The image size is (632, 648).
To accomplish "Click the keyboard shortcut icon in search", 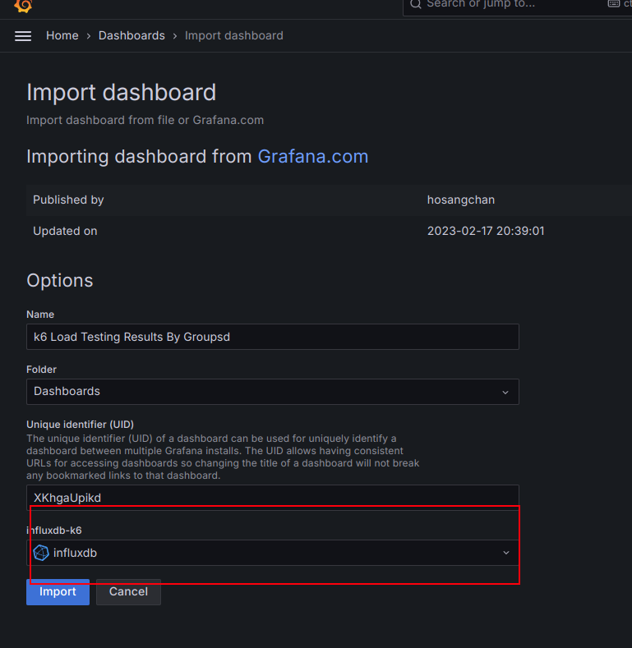I will 614,4.
